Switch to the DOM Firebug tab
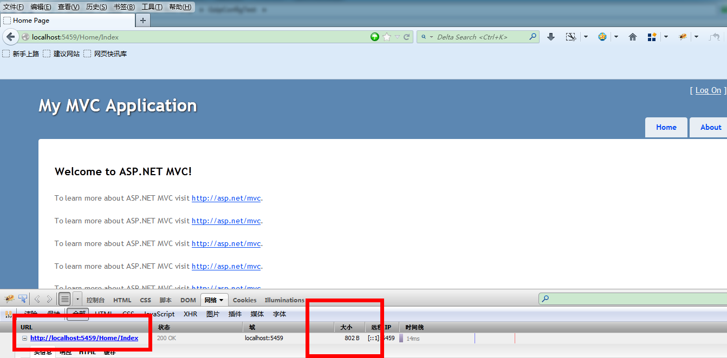This screenshot has height=358, width=727. (x=188, y=300)
